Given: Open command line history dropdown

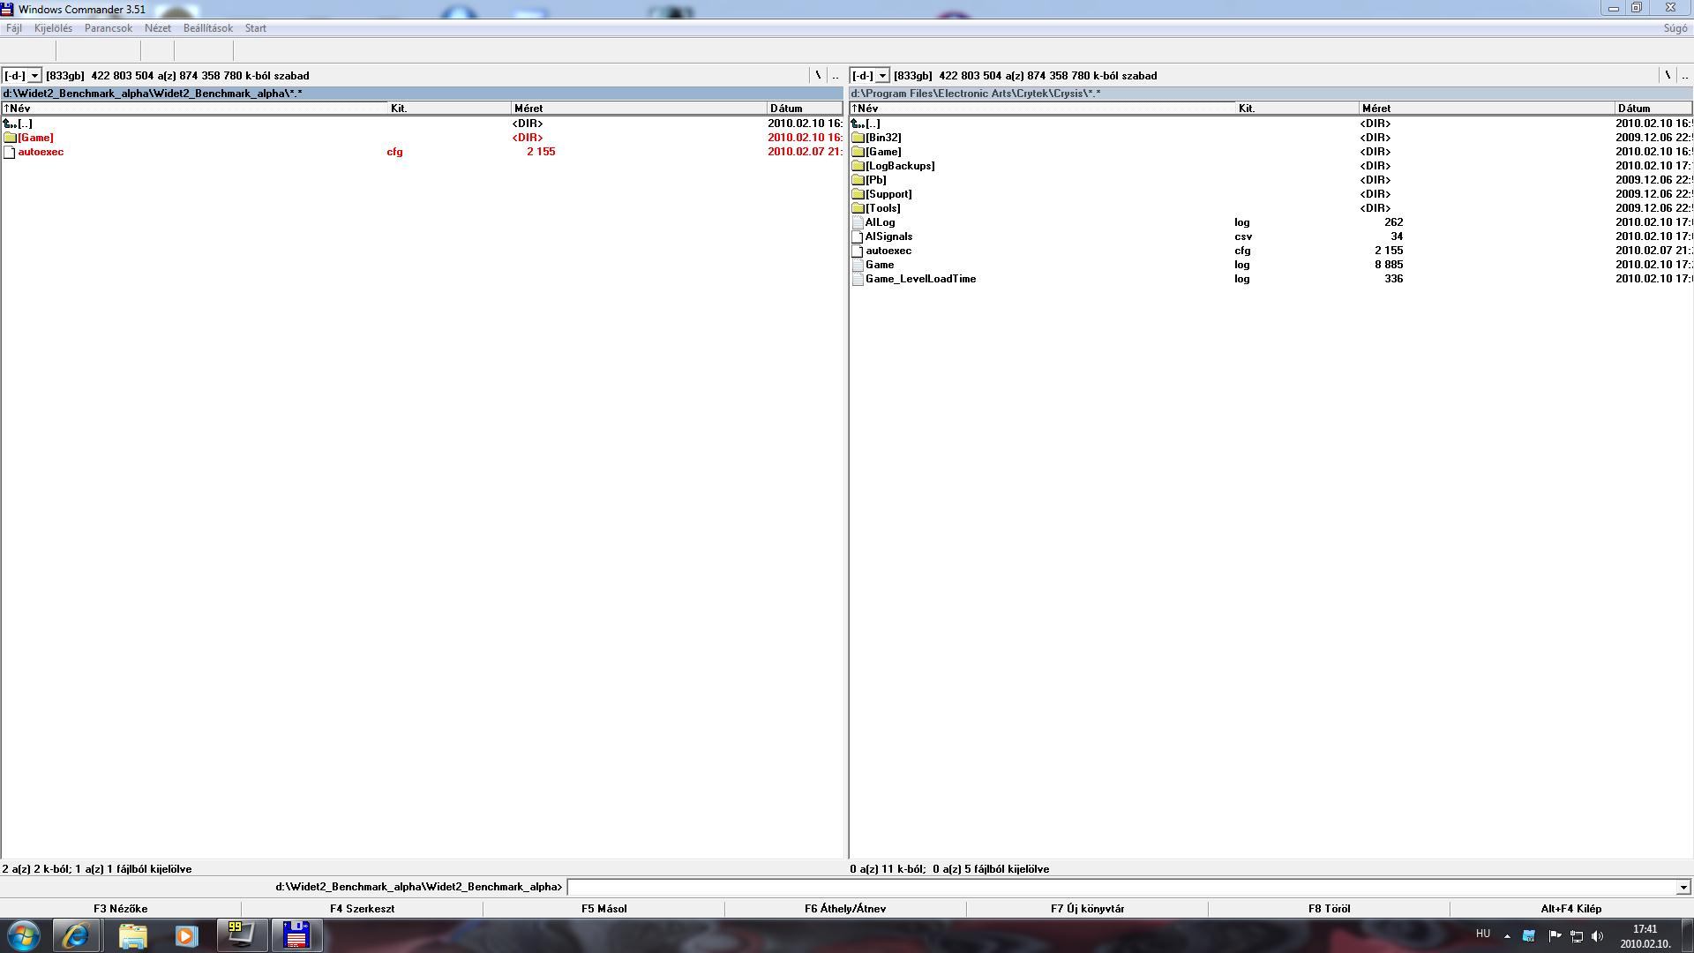Looking at the screenshot, I should [1683, 888].
